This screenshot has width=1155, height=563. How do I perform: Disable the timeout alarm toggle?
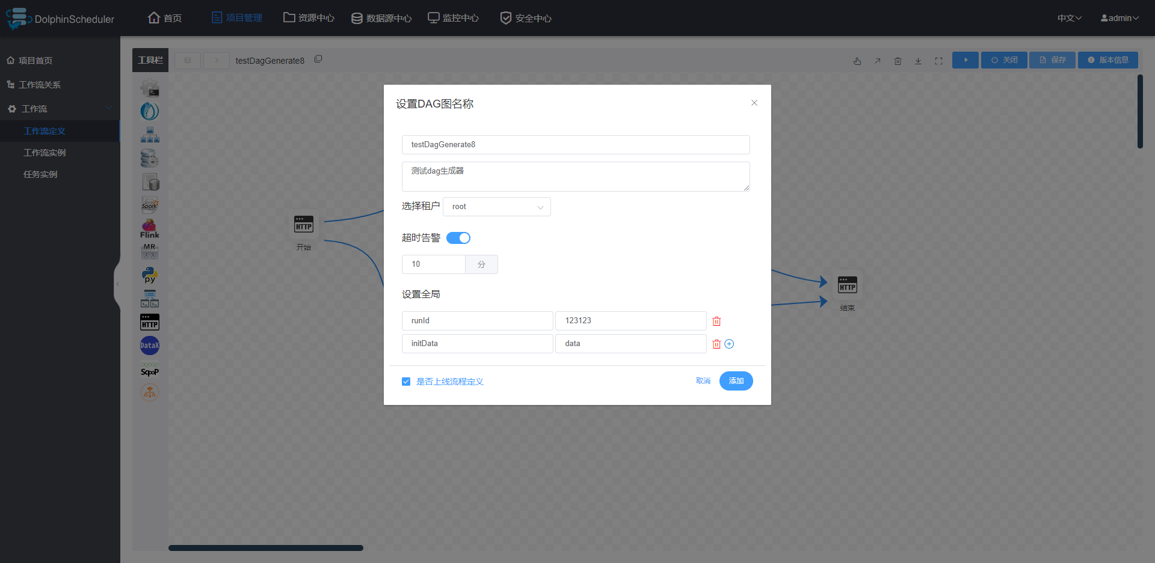[x=458, y=238]
